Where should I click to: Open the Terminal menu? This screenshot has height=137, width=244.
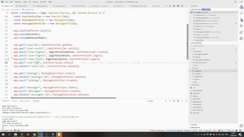(x=43, y=2)
